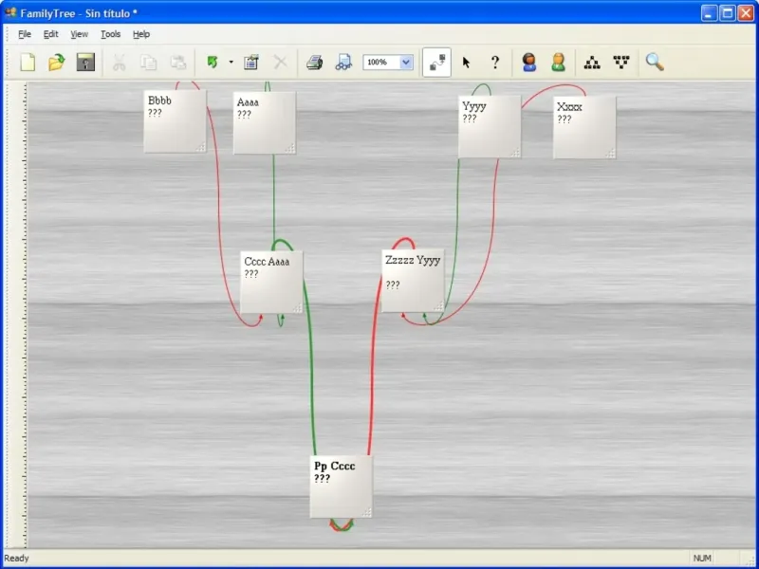Minimize the FamilyTree window
759x569 pixels.
coord(709,13)
